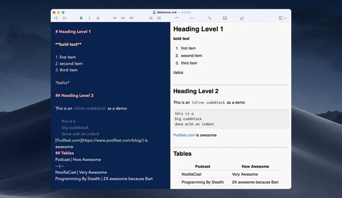Toggle bold formatting with the B button
The height and width of the screenshot is (198, 342).
click(x=81, y=18)
